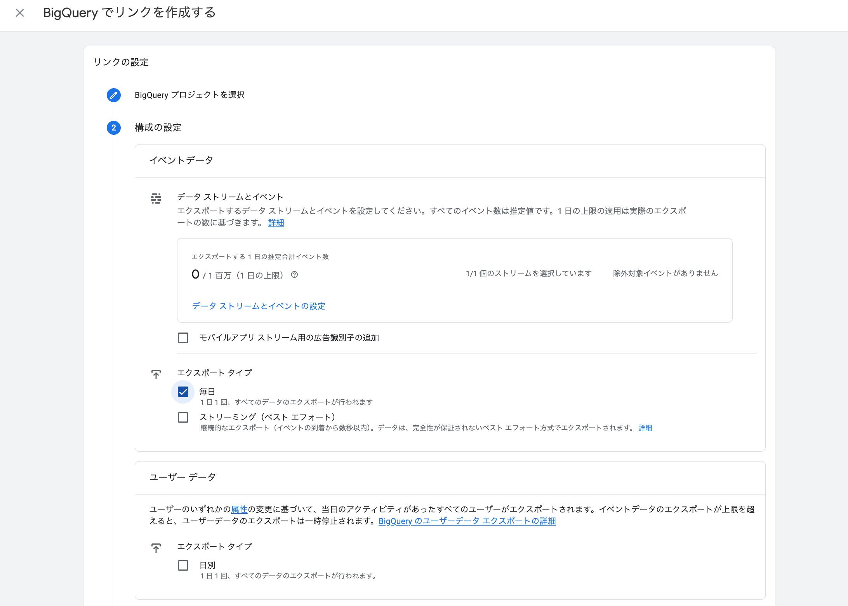Select the BigQuery プロジェクトを選択 step label

pos(189,95)
